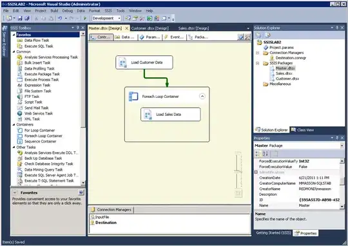Click the Categorized button in Properties panel

(x=258, y=153)
